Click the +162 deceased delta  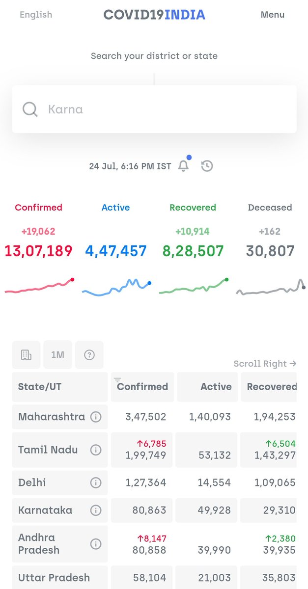pos(270,231)
